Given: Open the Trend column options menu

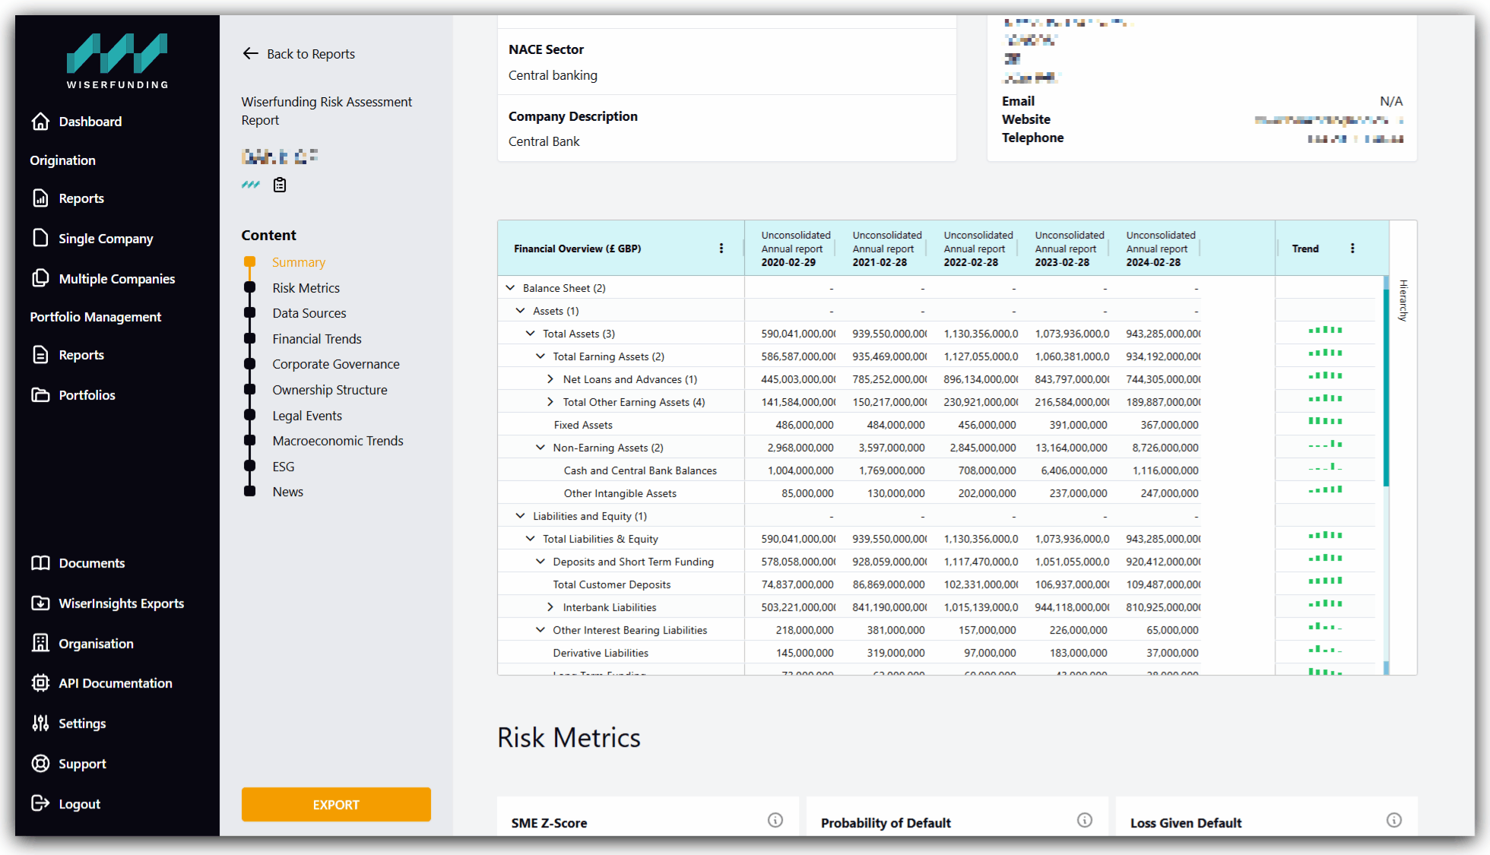Looking at the screenshot, I should click(1352, 249).
